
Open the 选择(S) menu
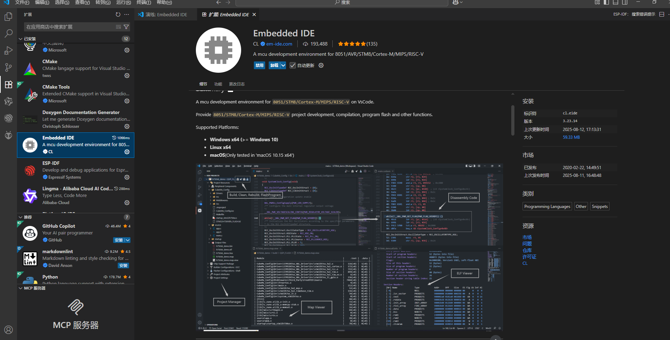[x=62, y=2]
